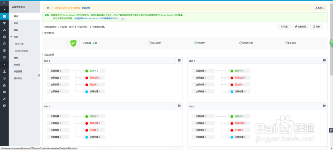333x150 pixels.
Task: Expand the dropdown arrow above the server icon
Action: click(x=4, y=10)
